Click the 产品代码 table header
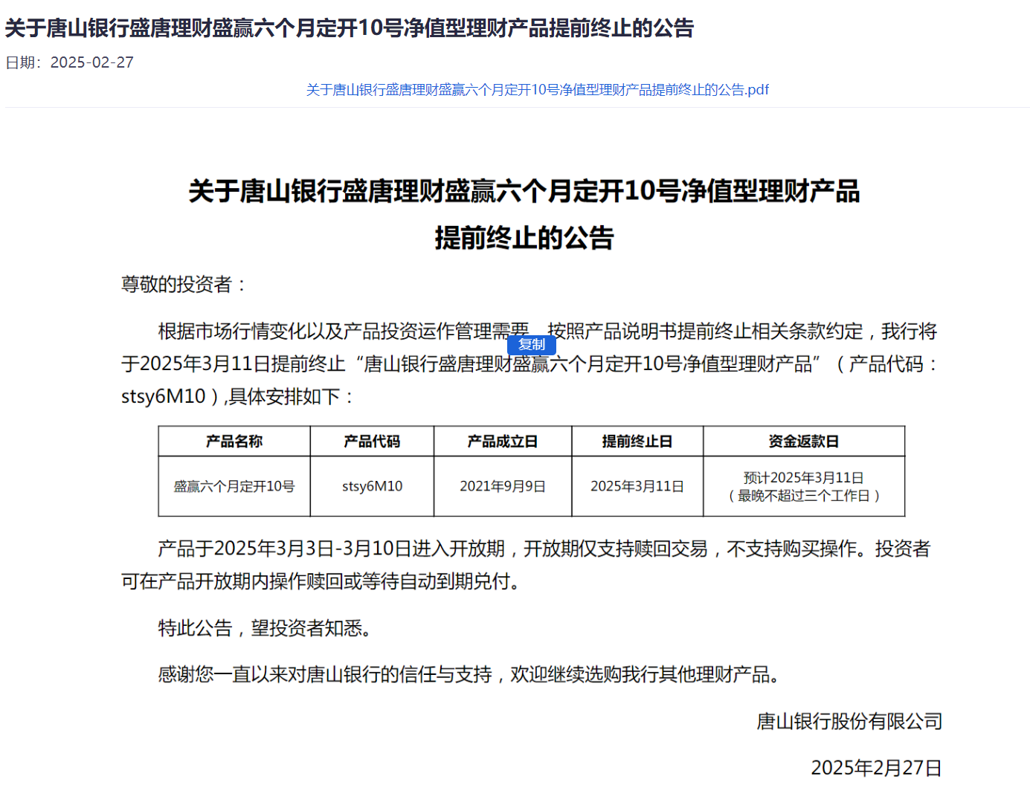This screenshot has width=1030, height=805. 372,442
